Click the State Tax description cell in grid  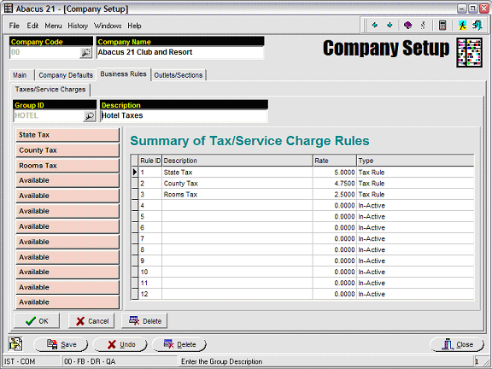click(x=237, y=173)
